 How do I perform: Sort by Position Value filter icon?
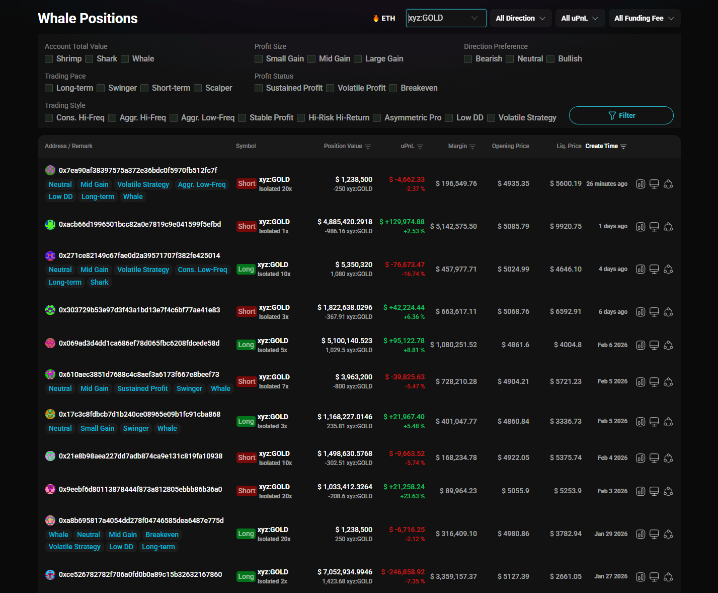click(368, 147)
